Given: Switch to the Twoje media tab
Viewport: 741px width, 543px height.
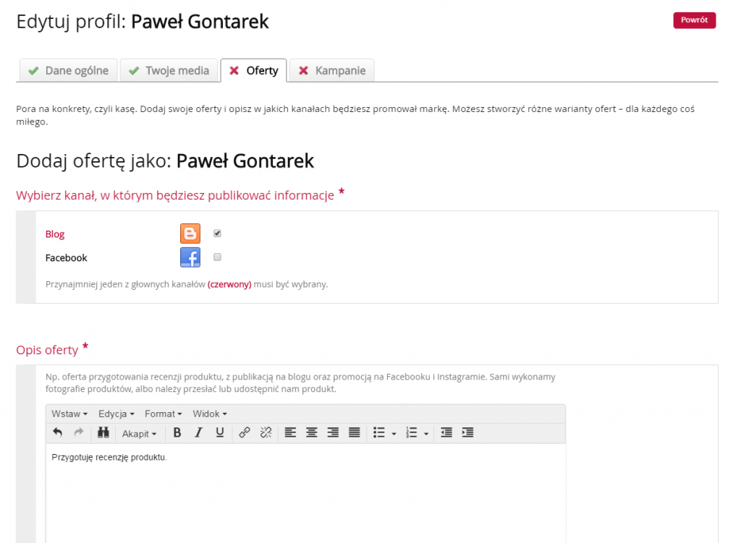Looking at the screenshot, I should point(169,70).
